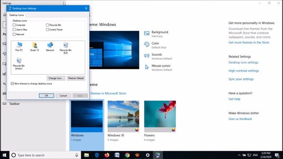Launch Microsoft Edge from the taskbar
The image size is (283, 159).
click(97, 155)
